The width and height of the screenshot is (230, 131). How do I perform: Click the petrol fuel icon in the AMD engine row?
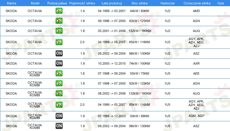[x=59, y=11]
